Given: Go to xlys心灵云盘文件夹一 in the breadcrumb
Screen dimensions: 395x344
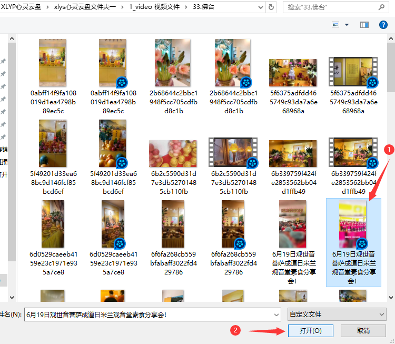Looking at the screenshot, I should click(85, 7).
